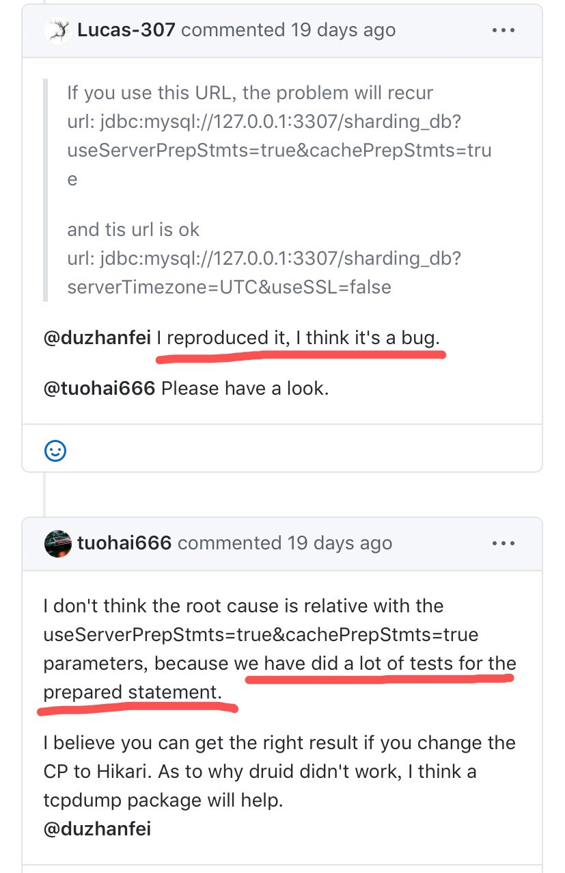Click the @tuohai666 mention
Screen dimensions: 565x873
100,388
